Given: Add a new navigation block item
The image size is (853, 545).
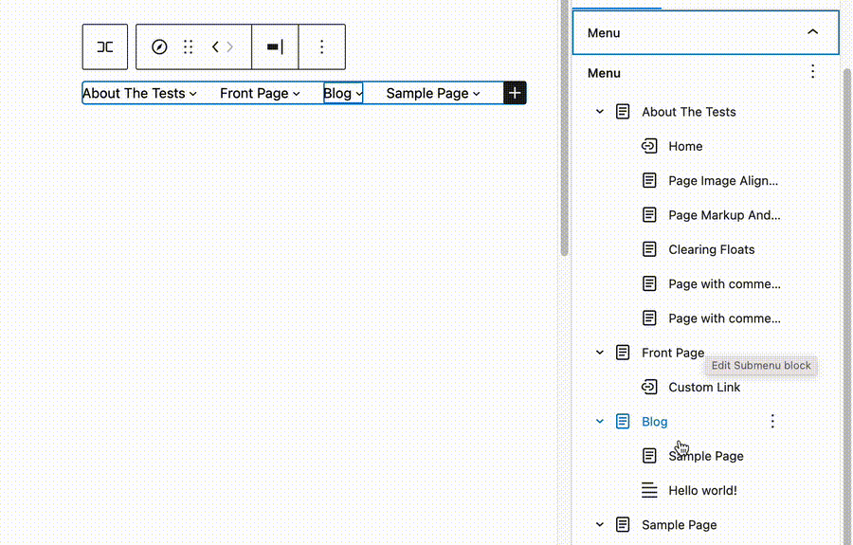Looking at the screenshot, I should point(515,93).
